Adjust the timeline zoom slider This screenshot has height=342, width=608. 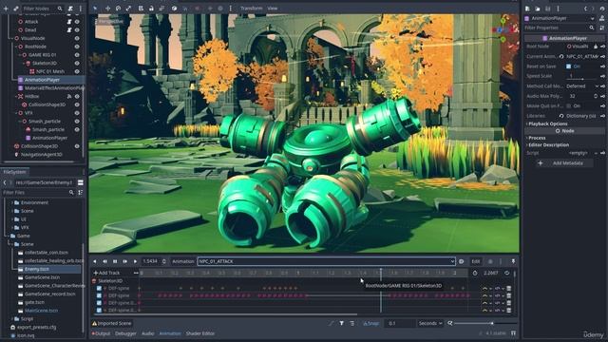point(484,323)
